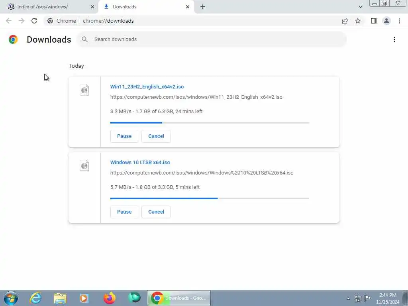
Task: Pause the Win11_23H2 download
Action: [x=124, y=136]
